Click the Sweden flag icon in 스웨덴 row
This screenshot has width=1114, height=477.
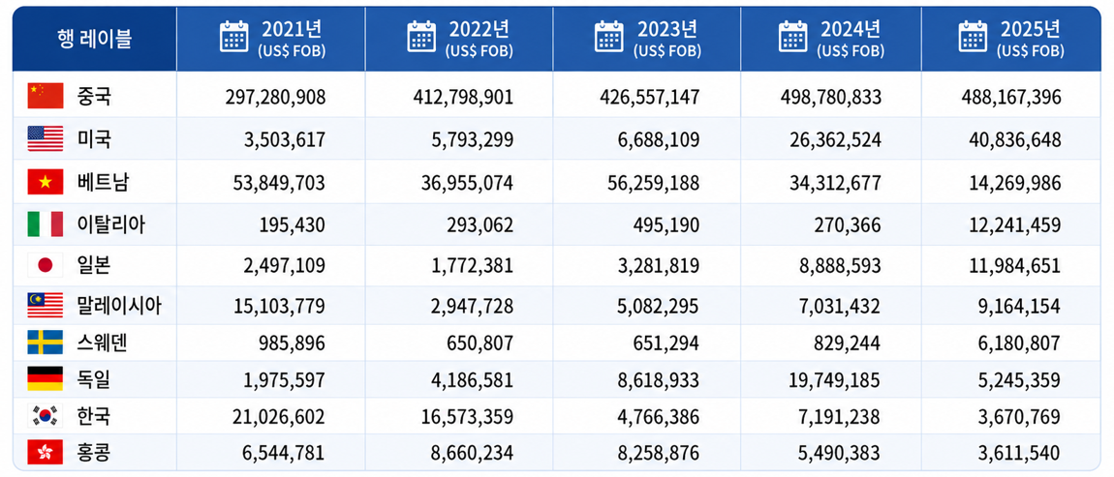pos(46,343)
